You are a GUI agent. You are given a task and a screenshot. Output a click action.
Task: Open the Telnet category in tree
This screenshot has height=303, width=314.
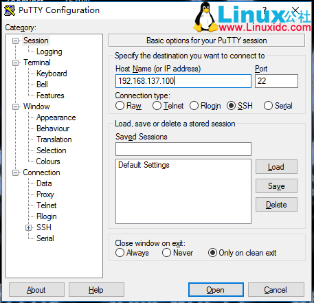[47, 205]
